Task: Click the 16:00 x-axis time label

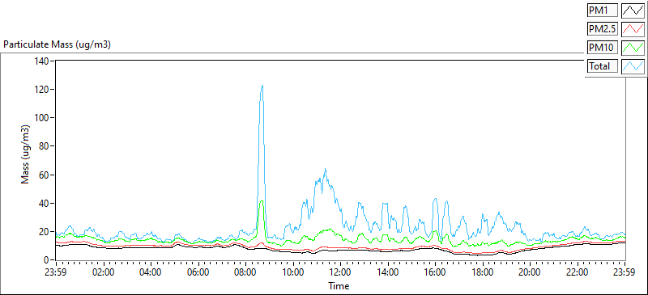Action: coord(436,272)
